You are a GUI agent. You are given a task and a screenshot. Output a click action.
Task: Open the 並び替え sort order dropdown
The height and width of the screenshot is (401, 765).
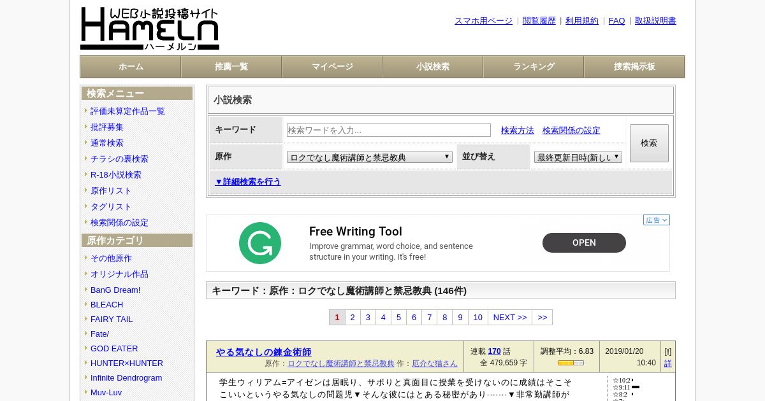click(x=578, y=157)
